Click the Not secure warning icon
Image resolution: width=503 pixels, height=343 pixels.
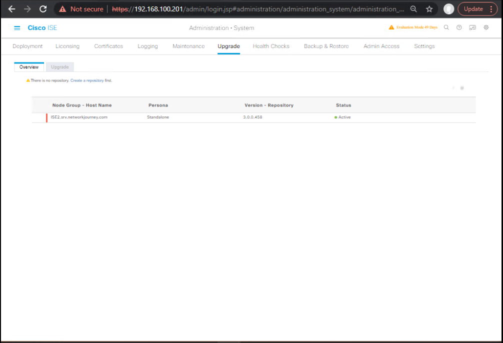point(62,9)
